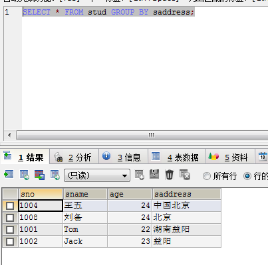Screen dimensions: 268x265
Task: Switch to the 2 分析 tab
Action: tap(74, 157)
